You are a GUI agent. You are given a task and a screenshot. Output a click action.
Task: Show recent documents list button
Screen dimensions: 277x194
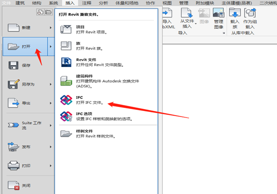(x=40, y=12)
